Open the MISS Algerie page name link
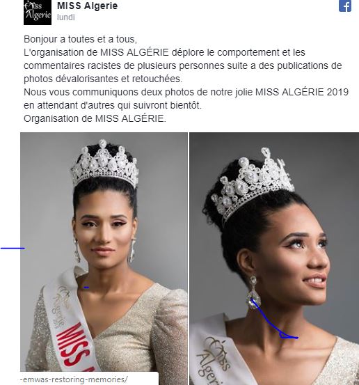The width and height of the screenshot is (359, 385). [x=88, y=6]
